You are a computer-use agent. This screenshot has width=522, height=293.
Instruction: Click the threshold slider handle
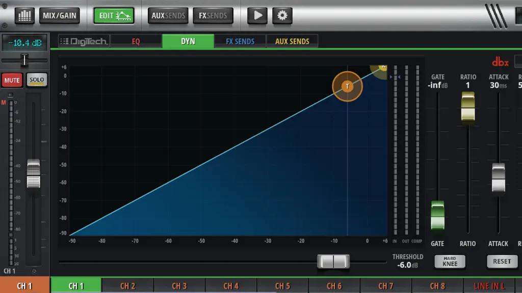[x=333, y=262]
